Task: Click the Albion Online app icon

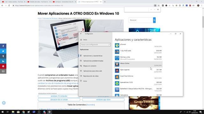Action: (117, 64)
